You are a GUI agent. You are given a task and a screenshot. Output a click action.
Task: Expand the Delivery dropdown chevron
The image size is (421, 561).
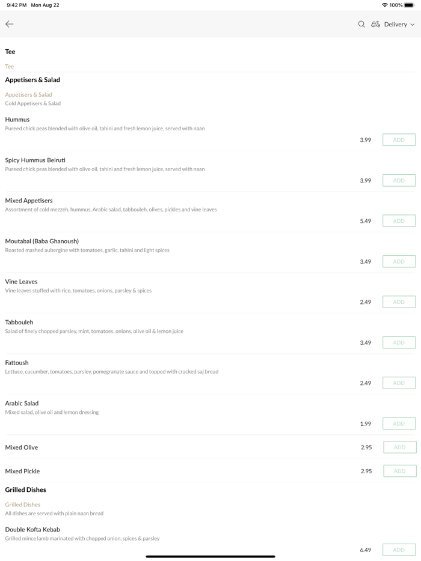pos(413,25)
